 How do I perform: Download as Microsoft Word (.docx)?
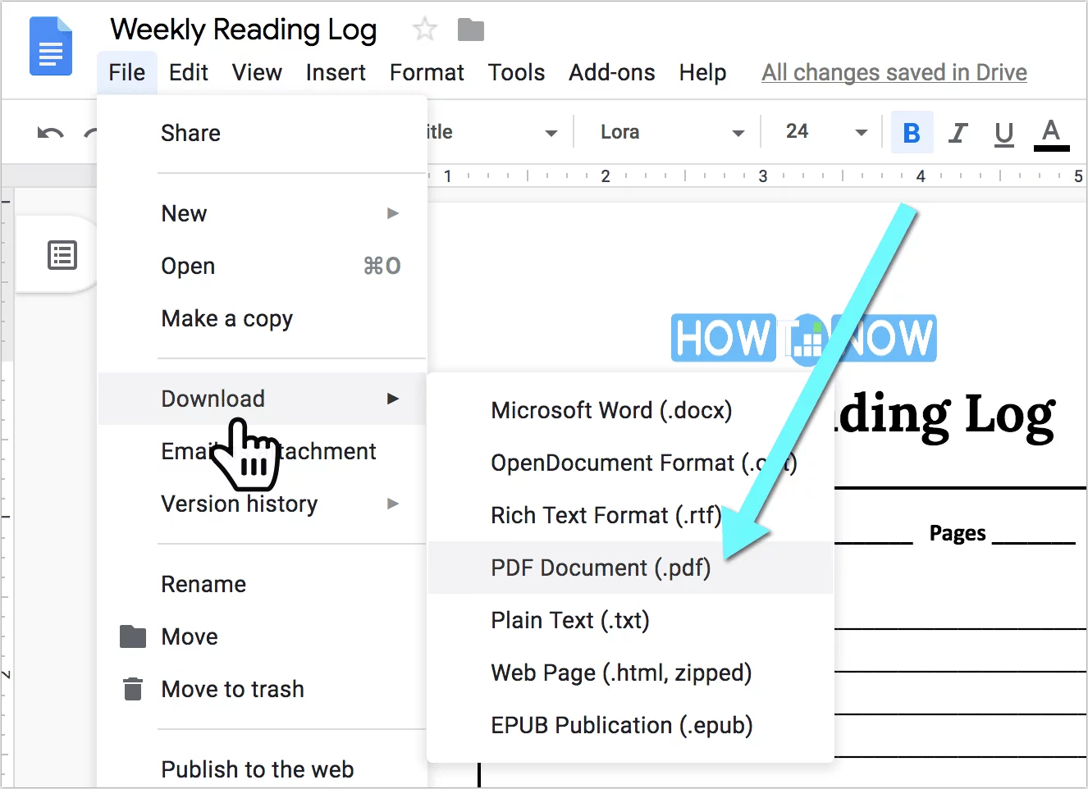tap(630, 410)
